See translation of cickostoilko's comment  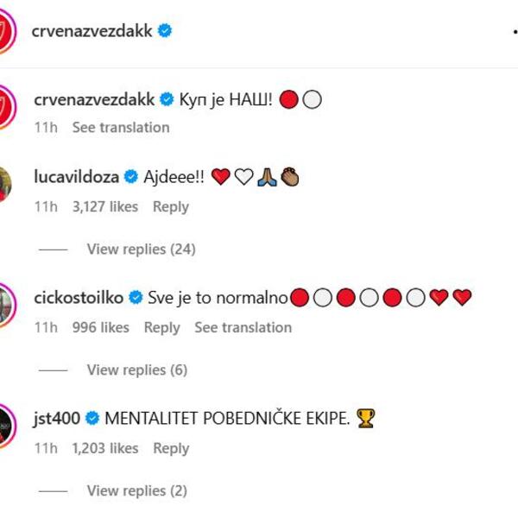pos(243,328)
